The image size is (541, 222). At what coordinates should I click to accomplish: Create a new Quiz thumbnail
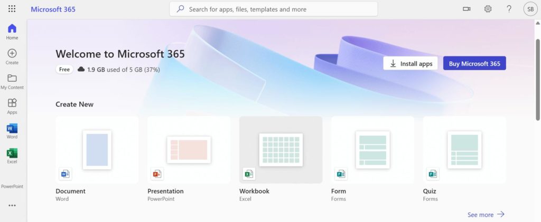(x=464, y=150)
